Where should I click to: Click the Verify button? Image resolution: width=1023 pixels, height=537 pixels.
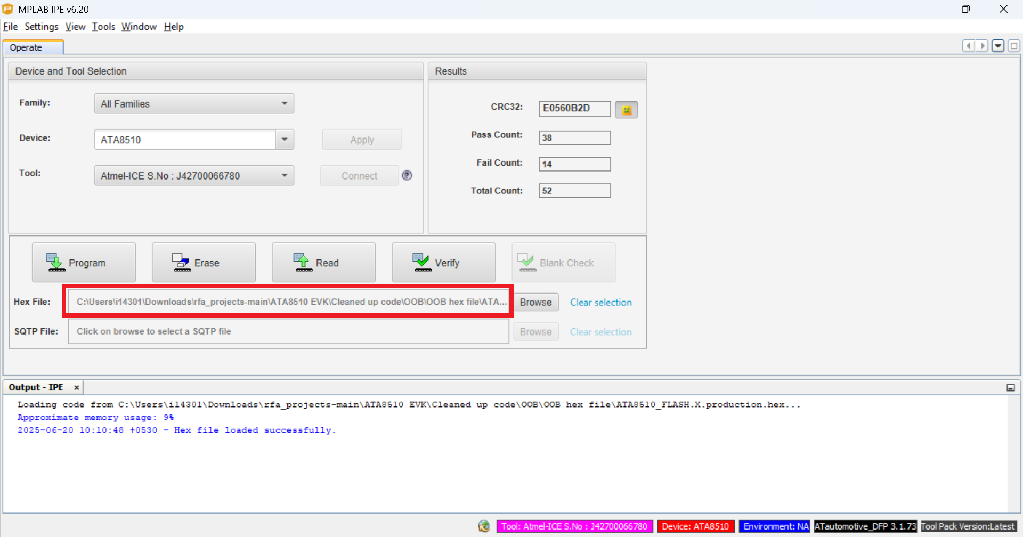(443, 263)
